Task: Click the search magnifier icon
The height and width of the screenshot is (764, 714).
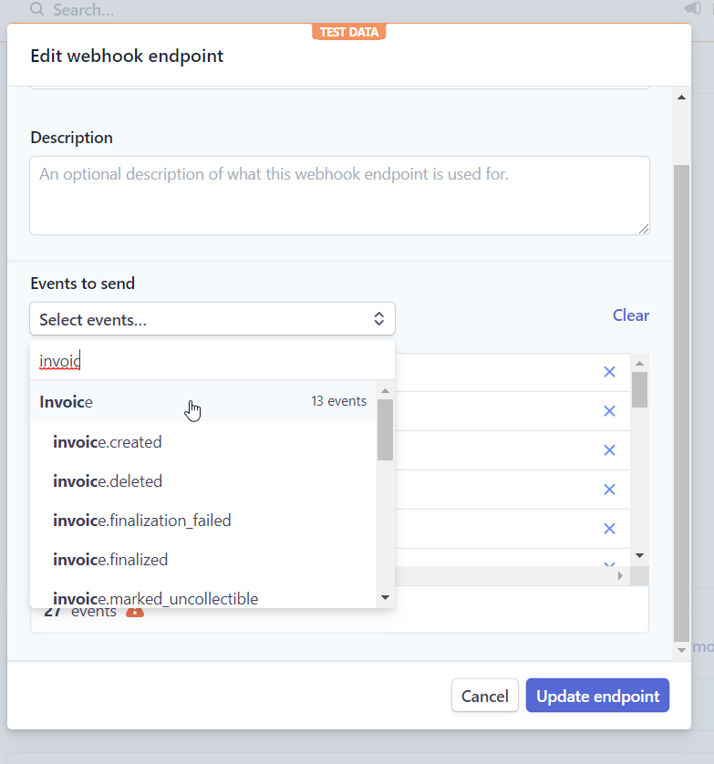Action: tap(37, 9)
